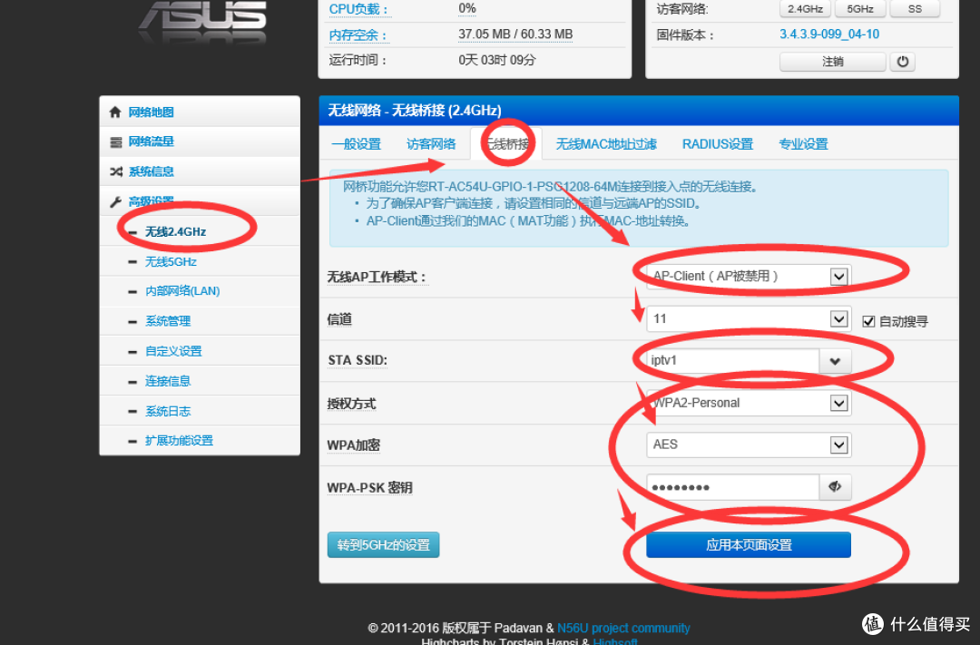Open the 信道 channel dropdown
Image resolution: width=980 pixels, height=645 pixels.
tap(748, 318)
